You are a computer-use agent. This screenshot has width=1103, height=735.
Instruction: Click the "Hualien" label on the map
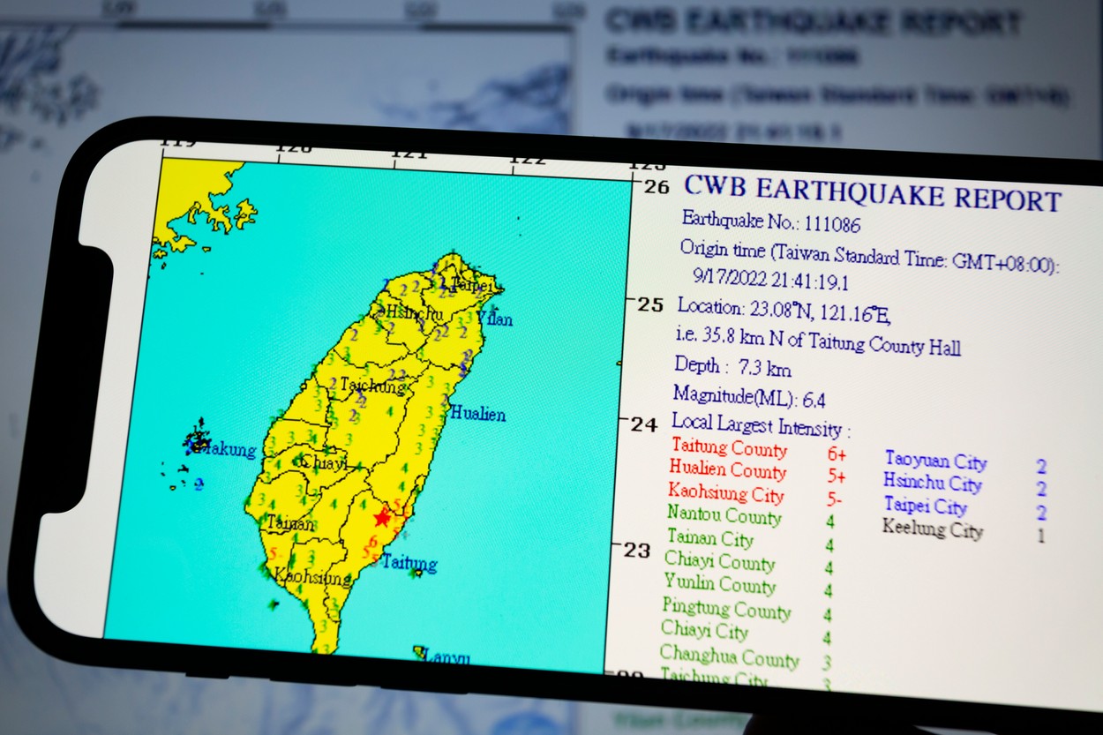477,412
